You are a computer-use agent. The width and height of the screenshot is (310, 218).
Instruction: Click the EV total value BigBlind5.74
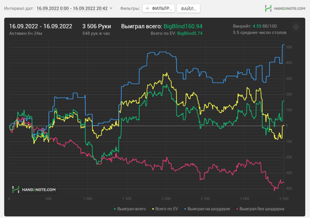click(190, 33)
